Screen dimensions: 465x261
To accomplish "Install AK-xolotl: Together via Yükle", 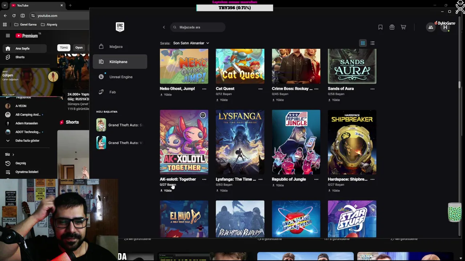I will pyautogui.click(x=166, y=191).
